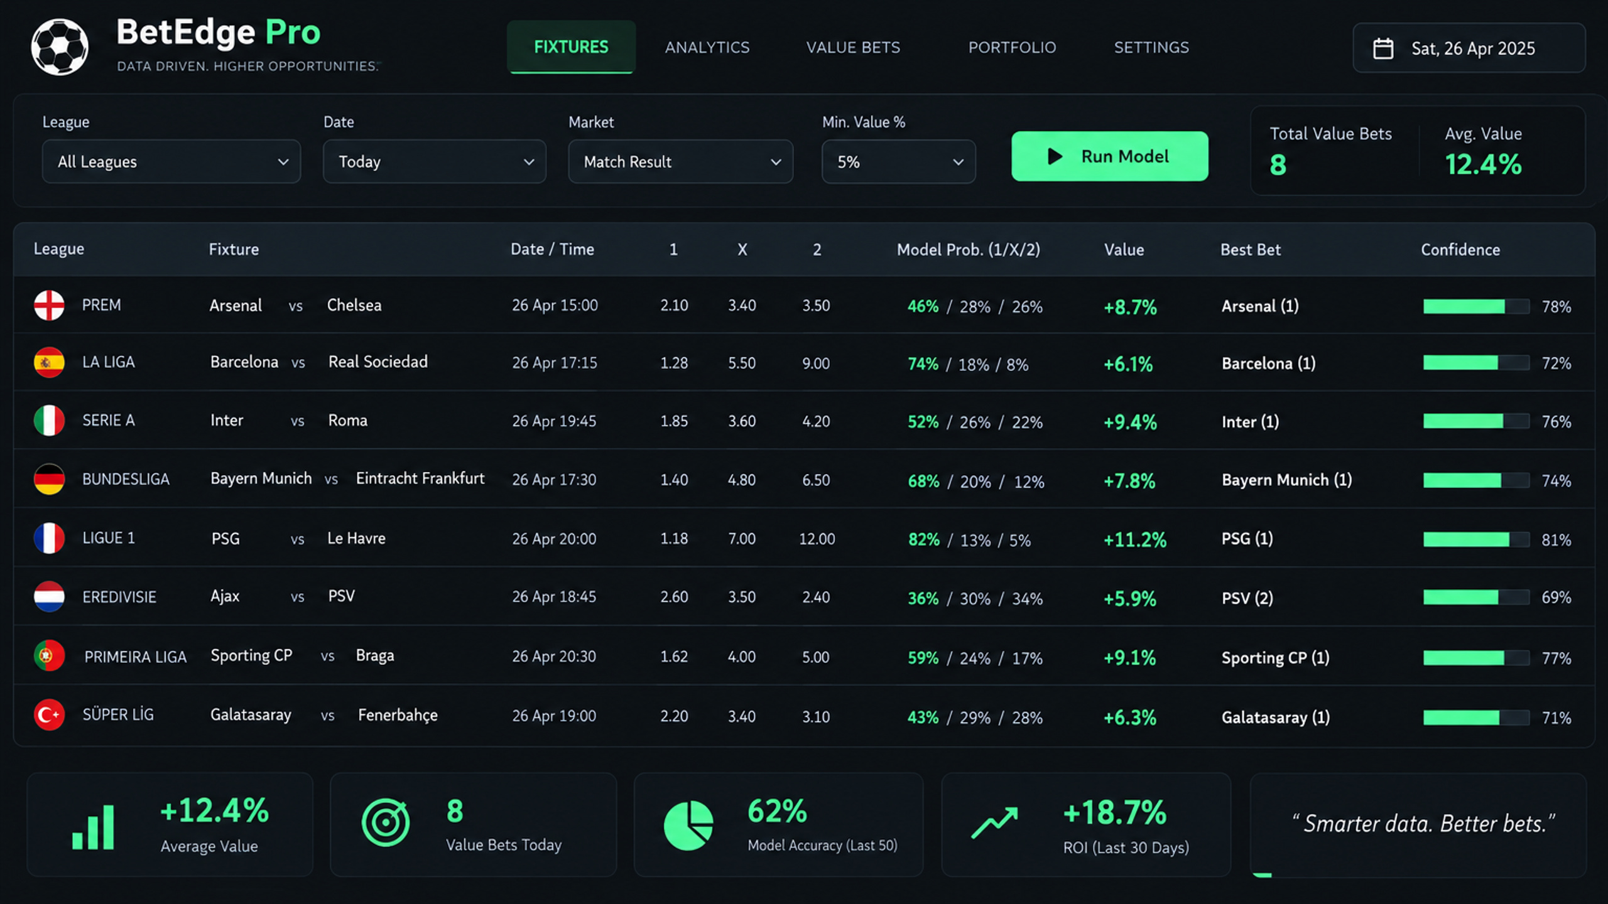
Task: Open the Settings tab
Action: click(1151, 47)
